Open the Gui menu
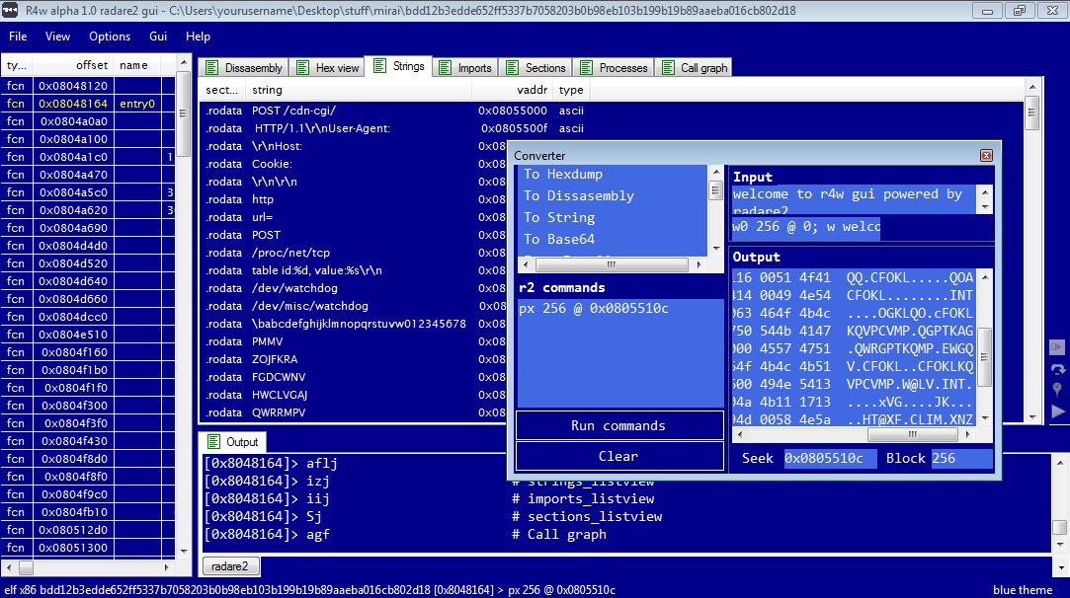This screenshot has width=1070, height=598. 158,37
